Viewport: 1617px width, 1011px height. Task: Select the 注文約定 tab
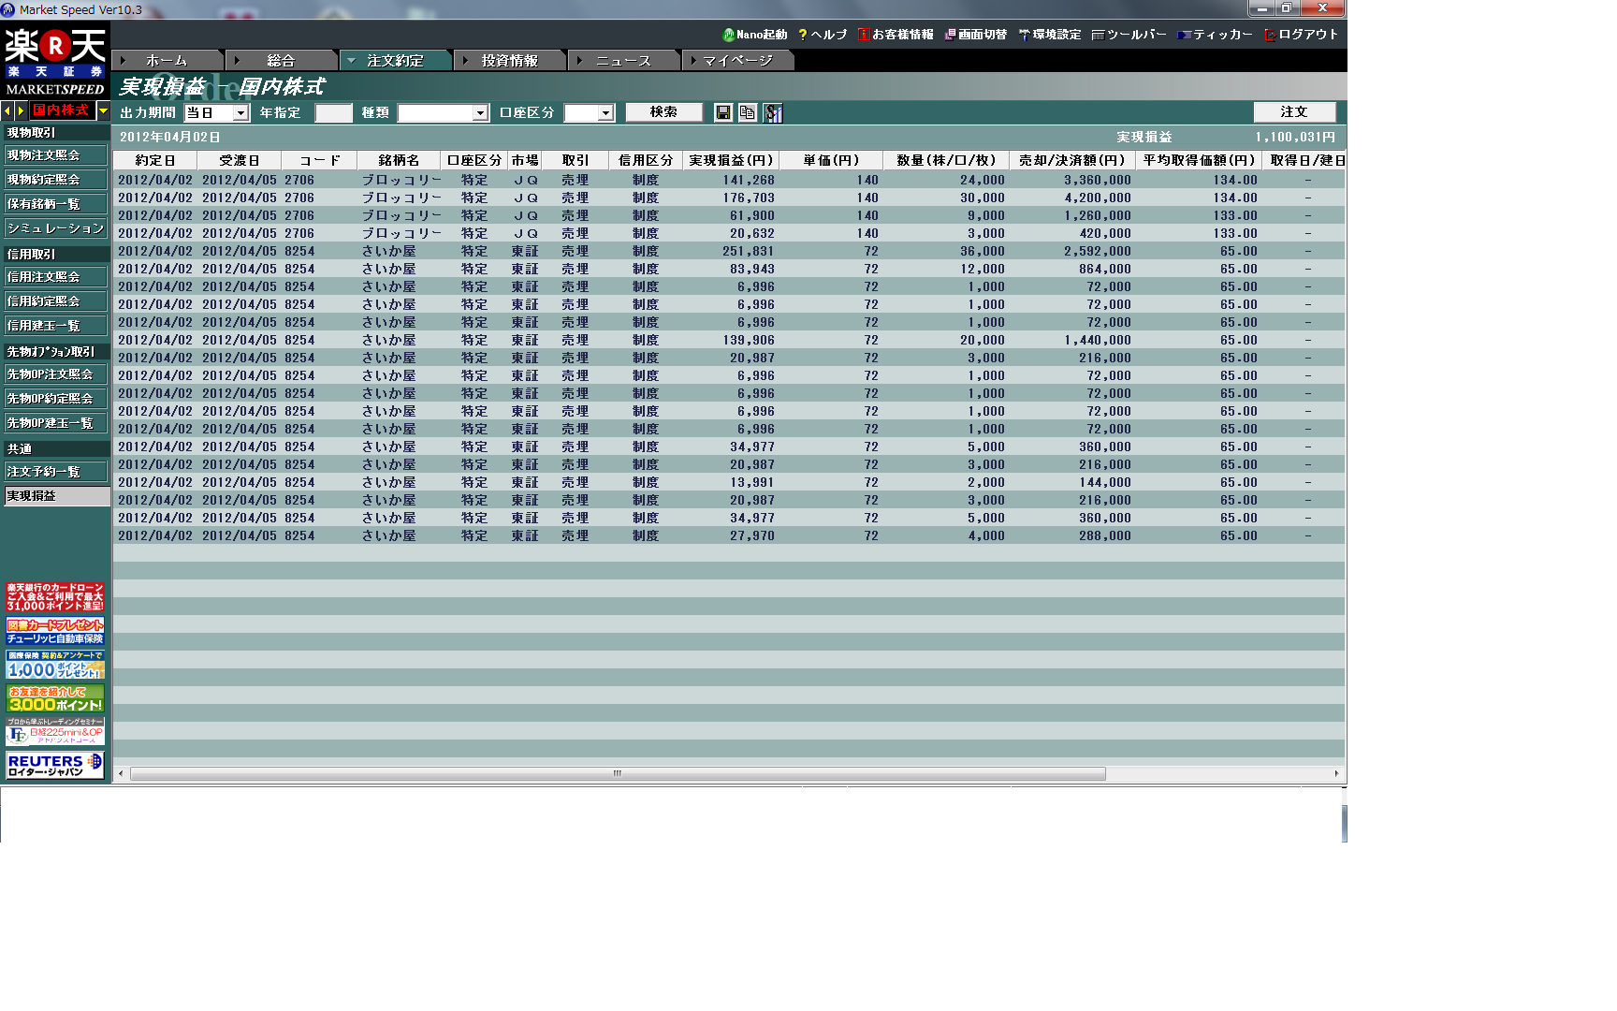396,61
